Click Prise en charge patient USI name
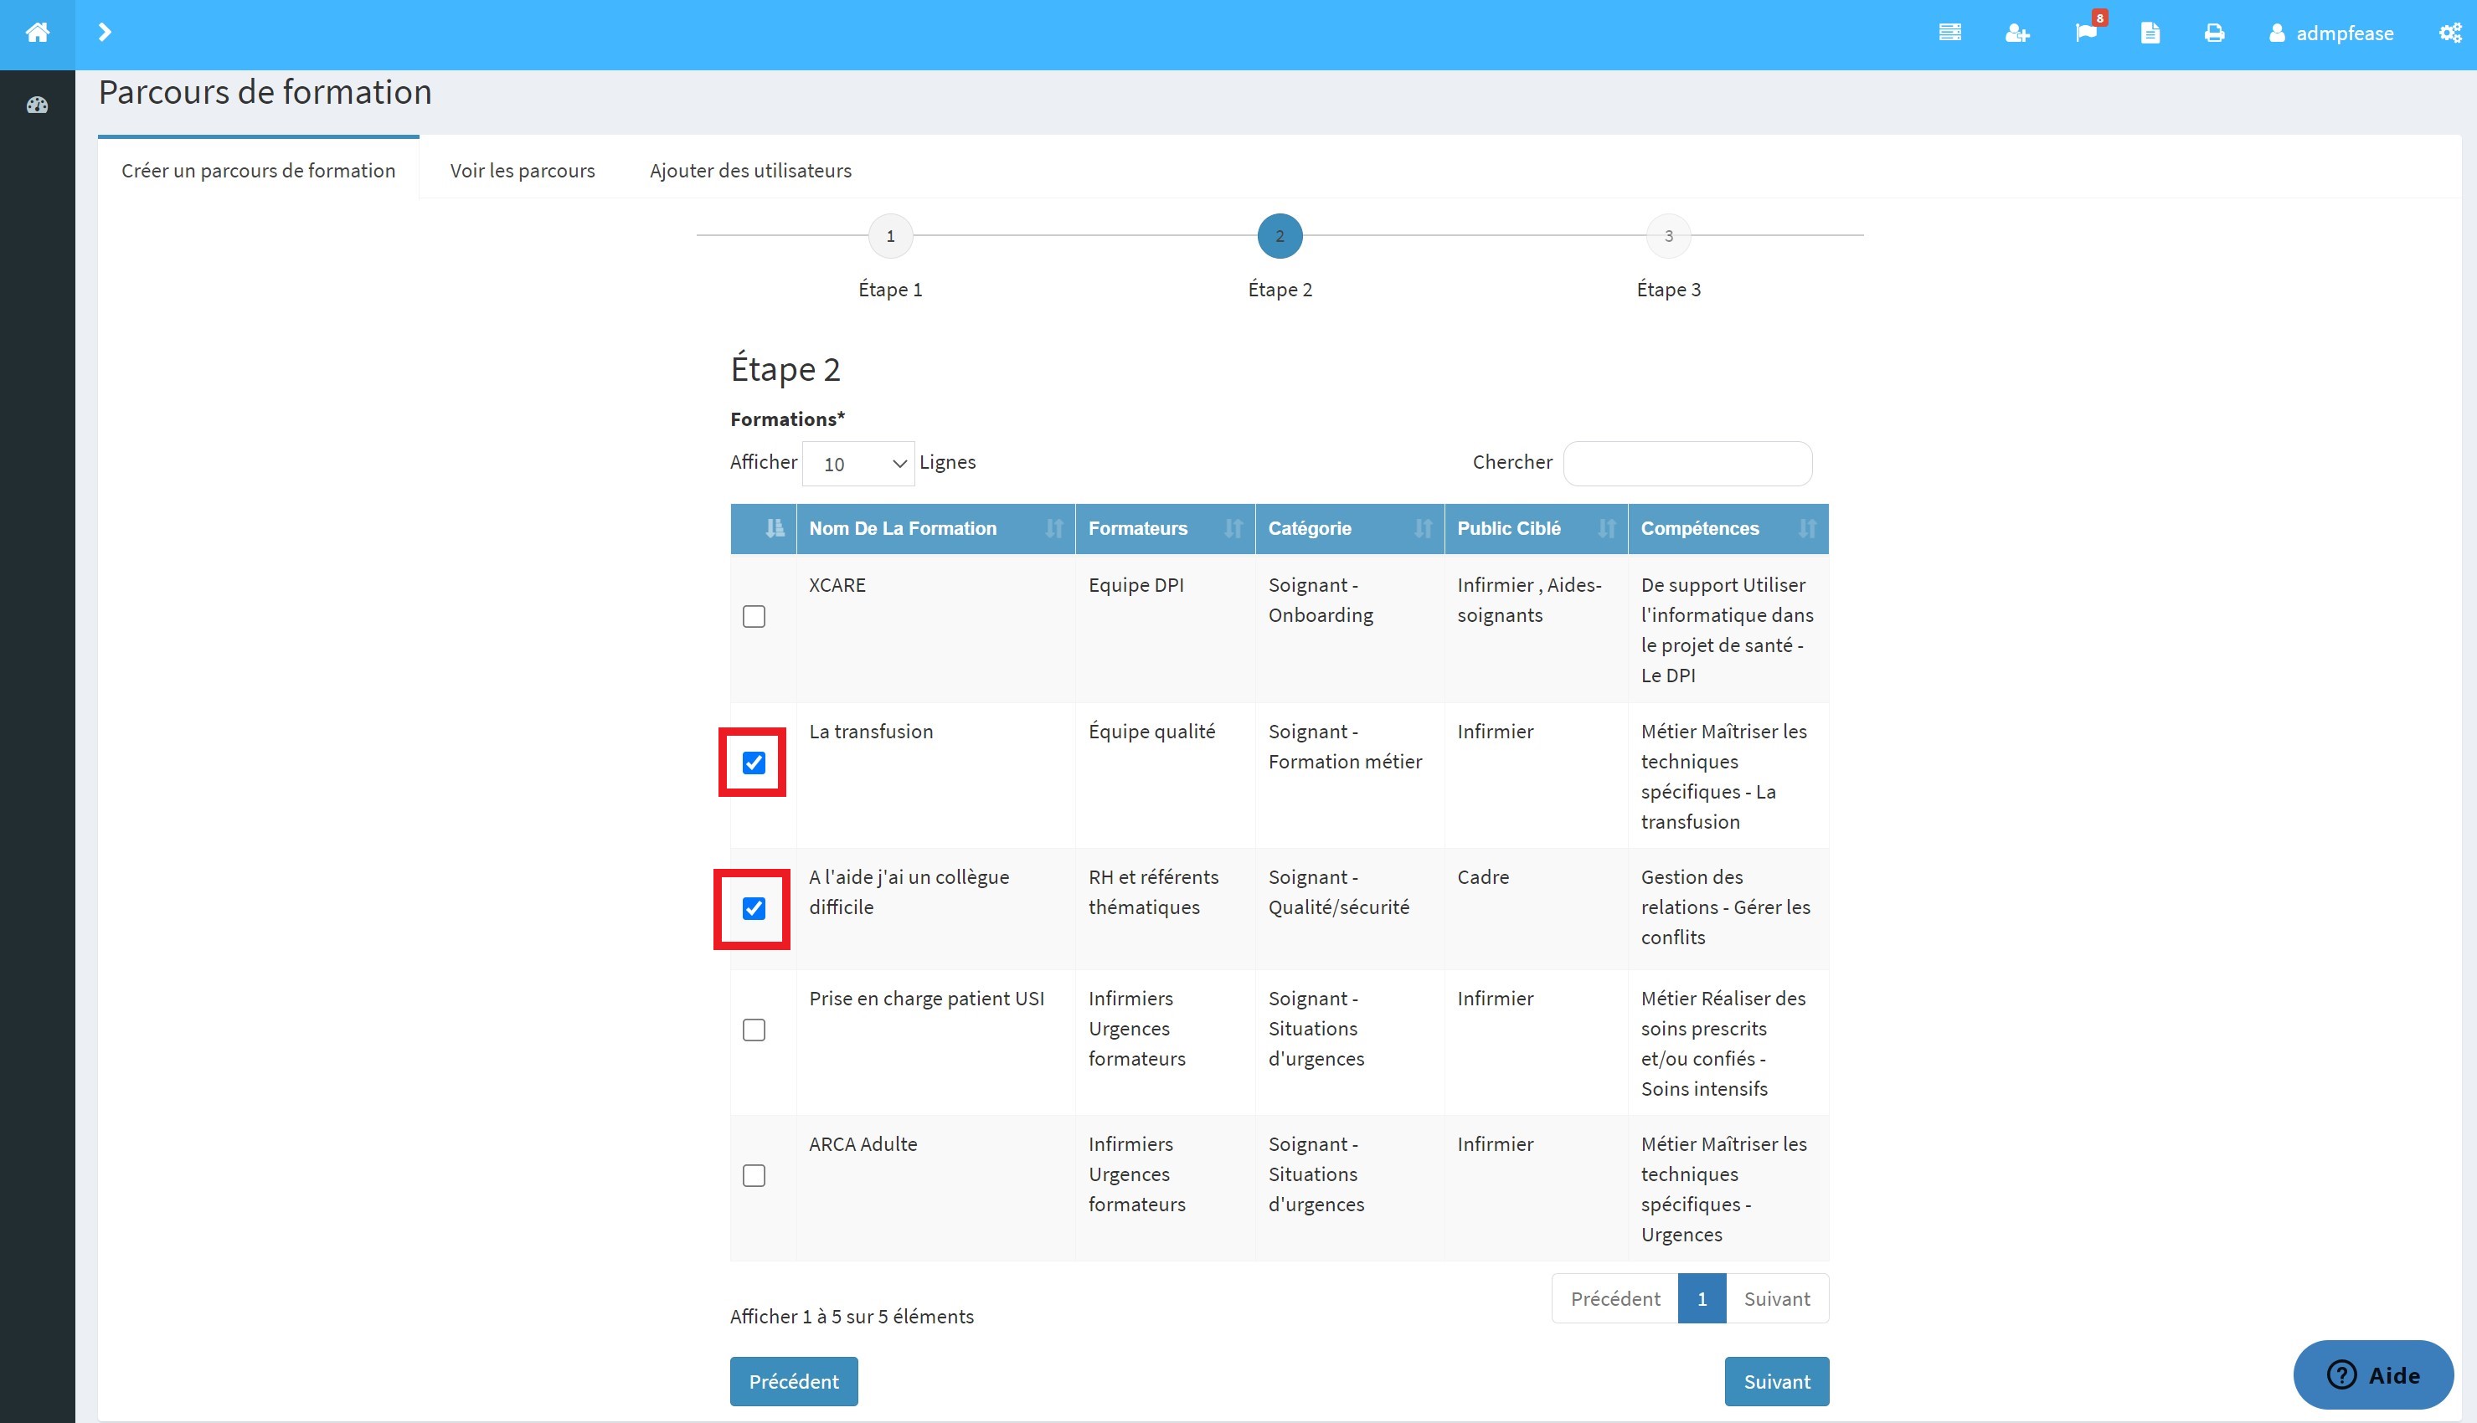Viewport: 2477px width, 1423px height. click(x=927, y=999)
